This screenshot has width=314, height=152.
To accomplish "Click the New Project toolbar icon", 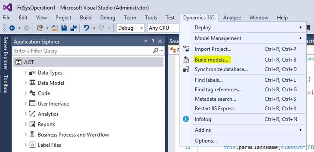I will (40, 28).
